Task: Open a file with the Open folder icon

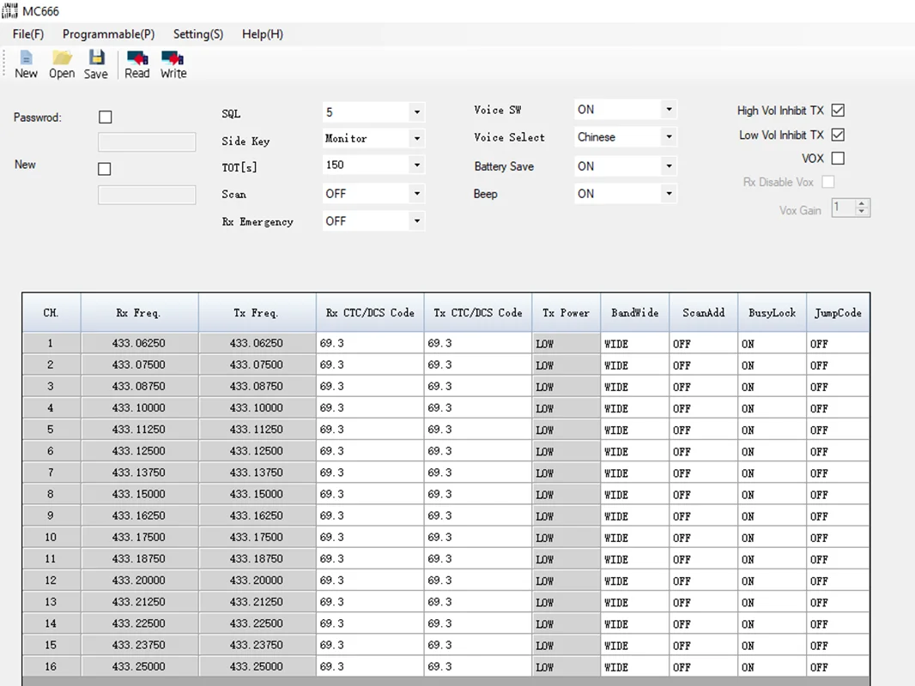Action: click(62, 64)
